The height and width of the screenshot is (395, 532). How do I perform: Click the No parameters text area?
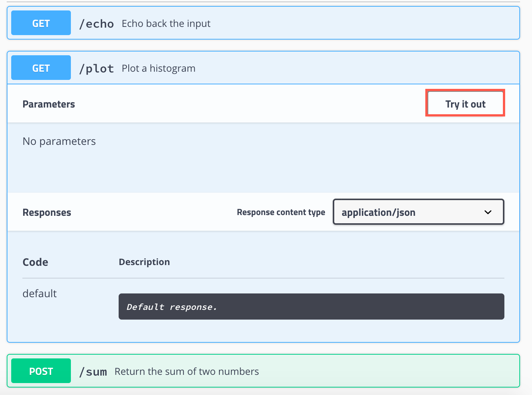[59, 141]
